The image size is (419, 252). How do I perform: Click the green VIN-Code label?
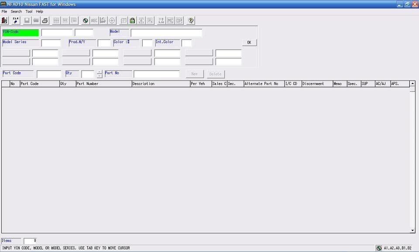tap(21, 33)
